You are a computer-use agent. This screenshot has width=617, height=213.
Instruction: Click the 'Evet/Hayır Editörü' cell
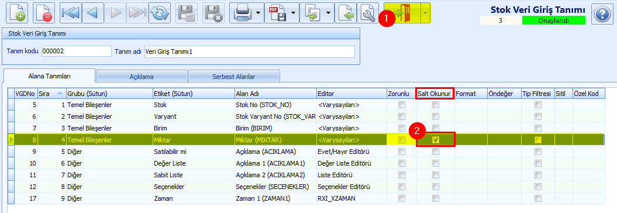351,151
